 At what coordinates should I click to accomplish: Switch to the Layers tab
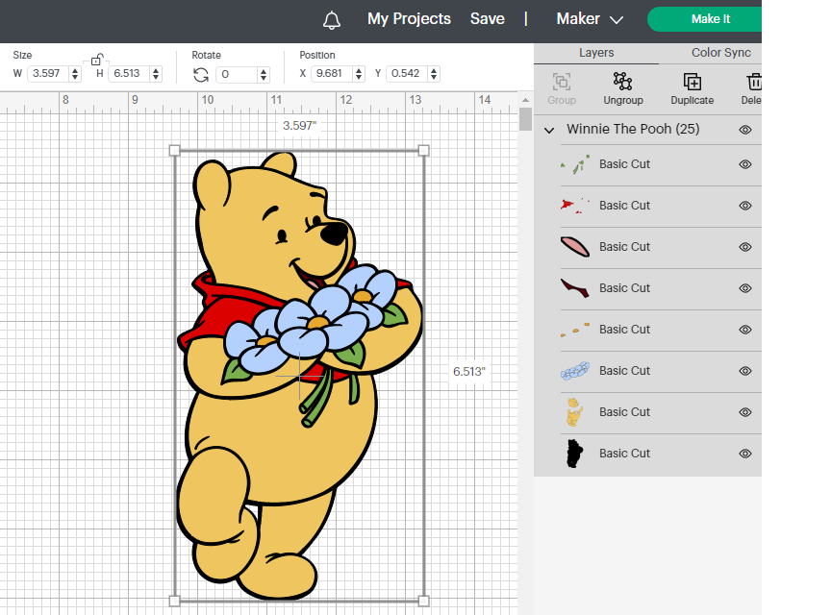point(596,53)
